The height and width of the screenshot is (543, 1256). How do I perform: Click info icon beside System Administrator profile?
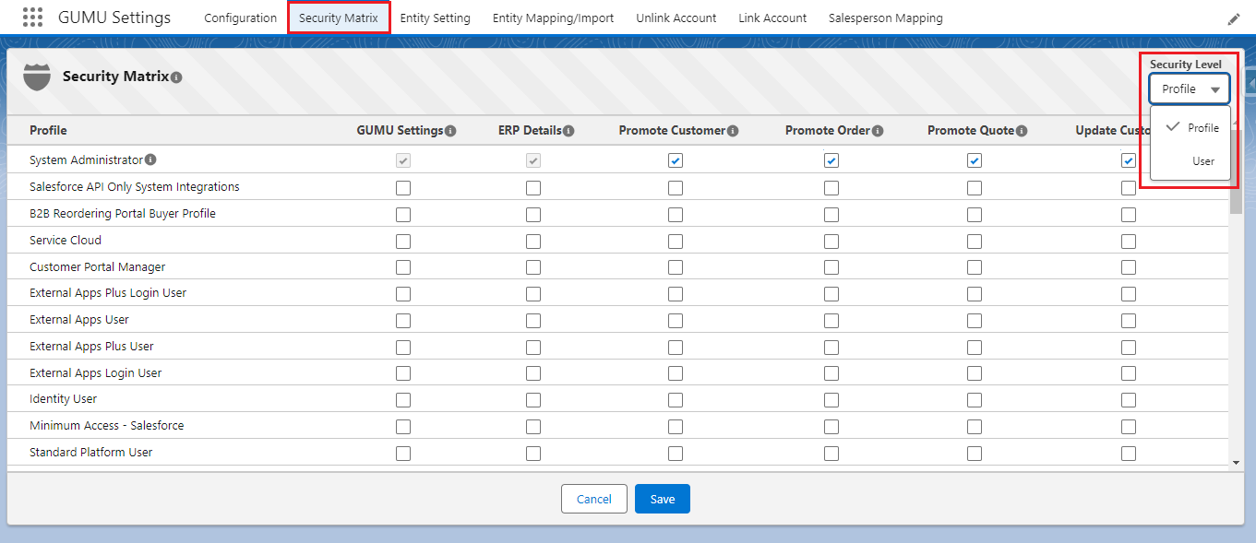click(150, 159)
